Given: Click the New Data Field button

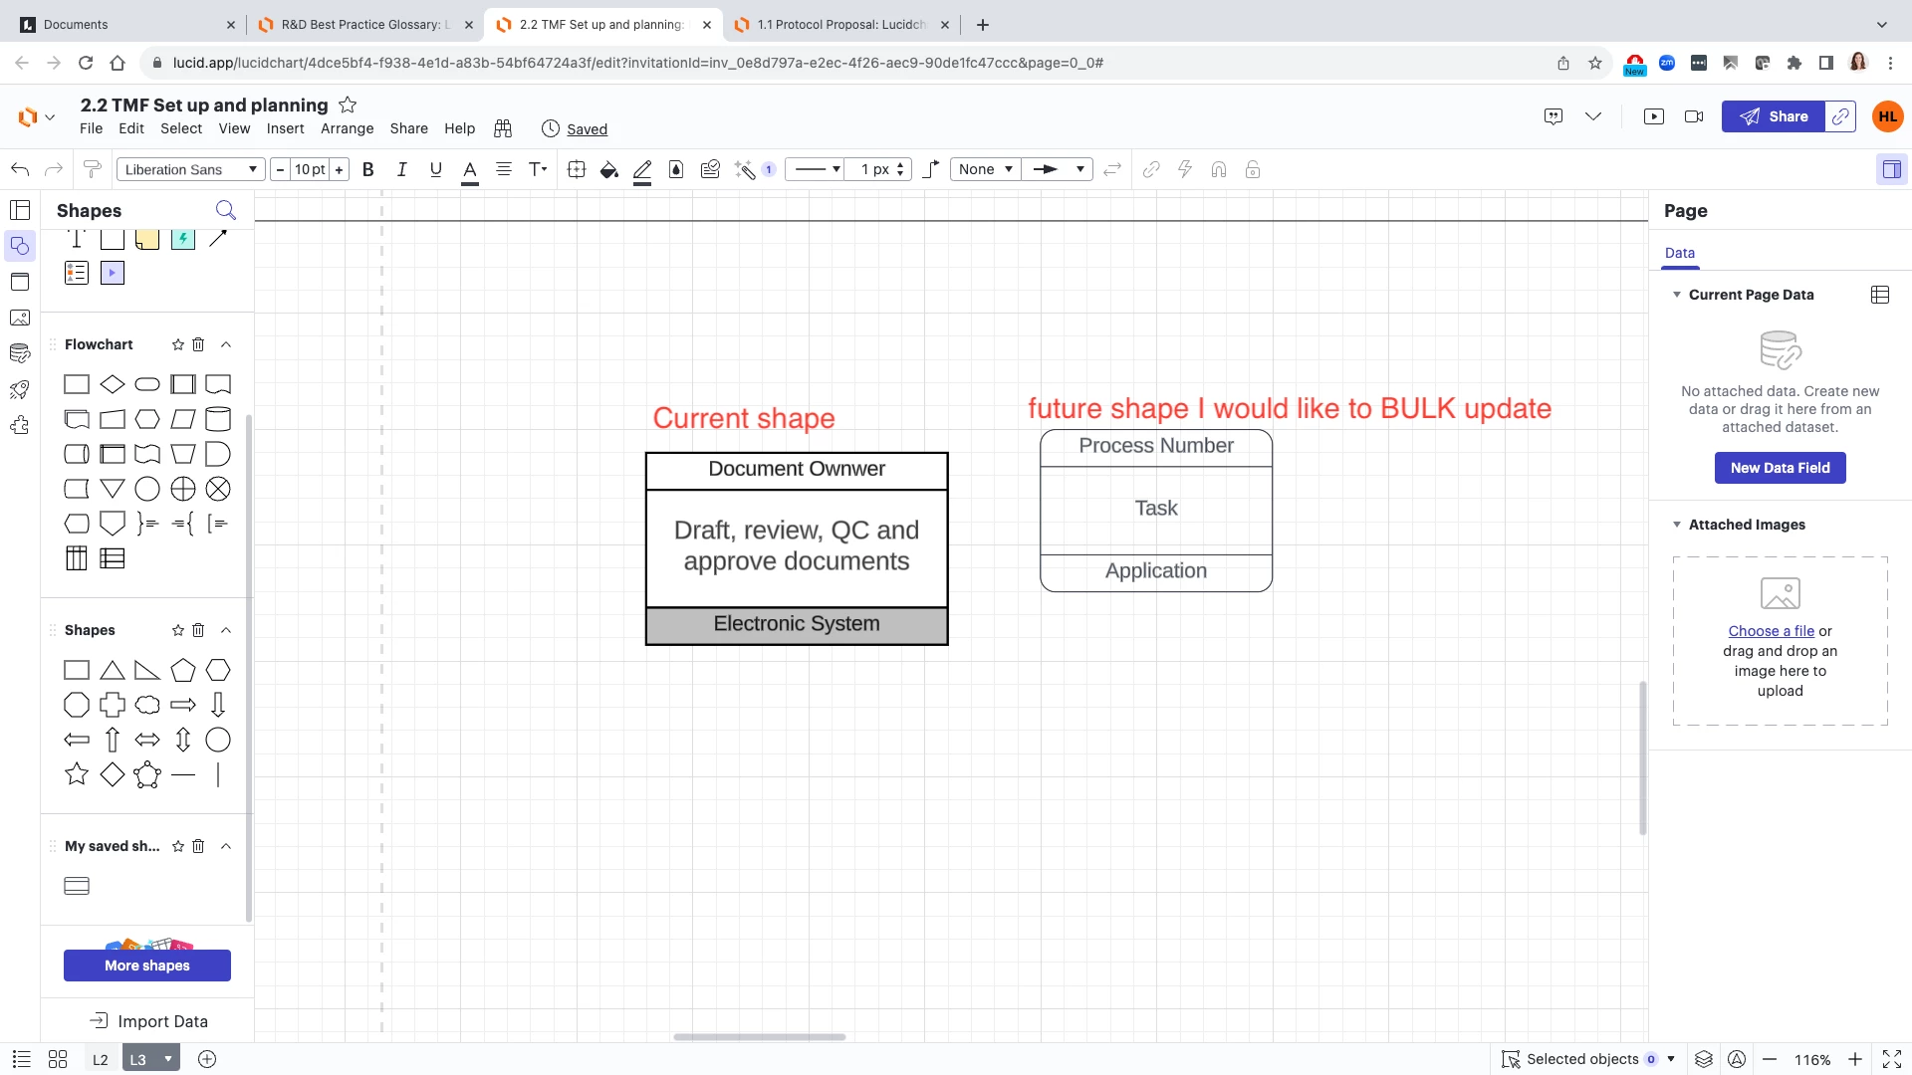Looking at the screenshot, I should tap(1780, 468).
